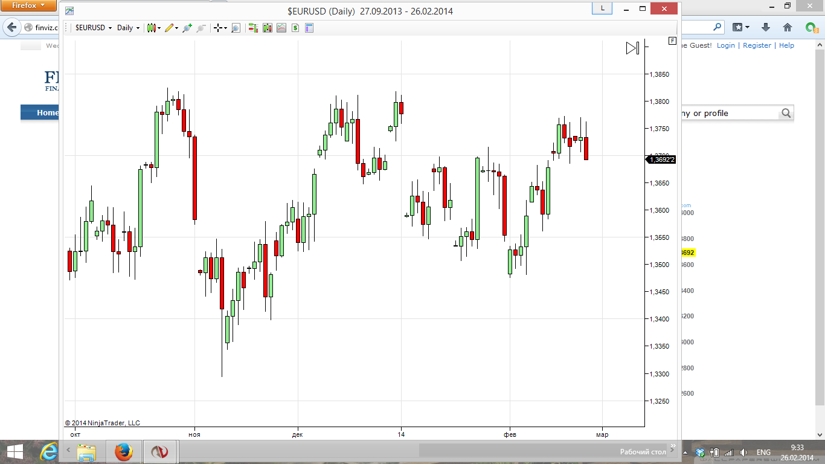
Task: Click the candlestick chart style icon
Action: coord(152,28)
